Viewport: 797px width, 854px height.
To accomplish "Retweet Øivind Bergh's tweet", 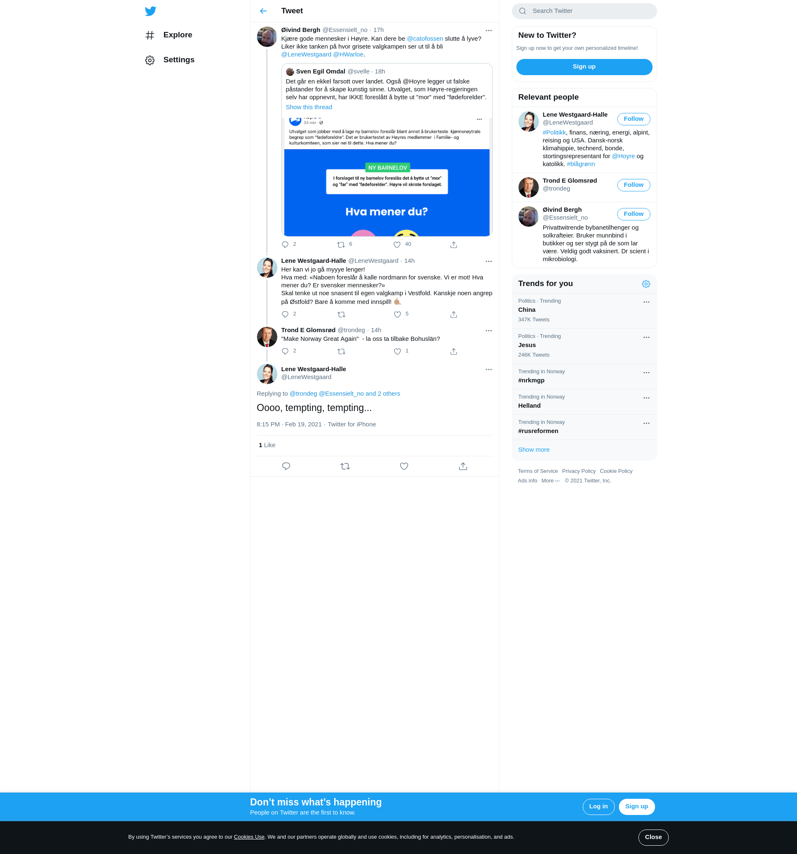I will pos(341,245).
